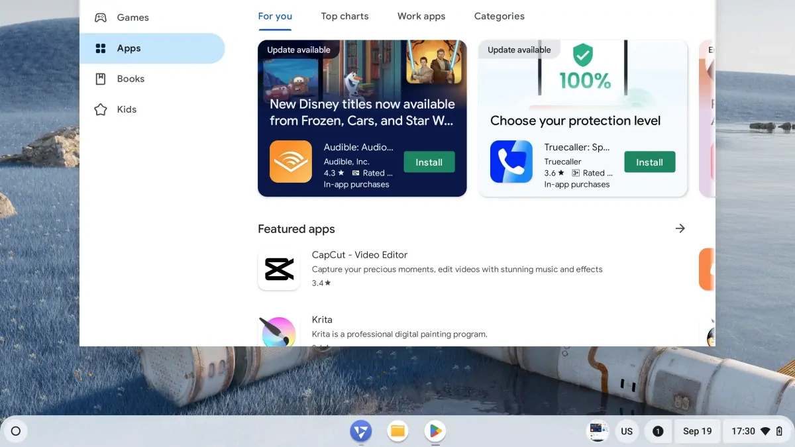Open the Books section icon
The width and height of the screenshot is (795, 447).
tap(101, 79)
